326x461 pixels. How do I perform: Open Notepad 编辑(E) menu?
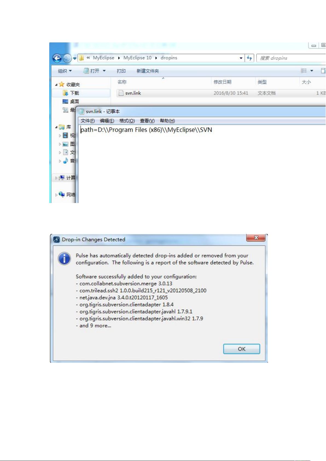pyautogui.click(x=107, y=121)
